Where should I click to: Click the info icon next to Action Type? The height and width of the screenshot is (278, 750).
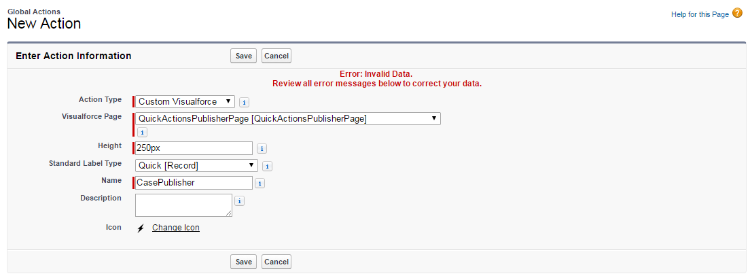click(x=245, y=102)
